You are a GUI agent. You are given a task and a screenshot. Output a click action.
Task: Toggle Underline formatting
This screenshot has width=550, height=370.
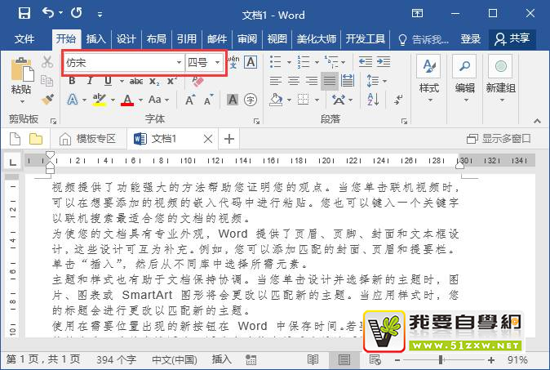[108, 81]
